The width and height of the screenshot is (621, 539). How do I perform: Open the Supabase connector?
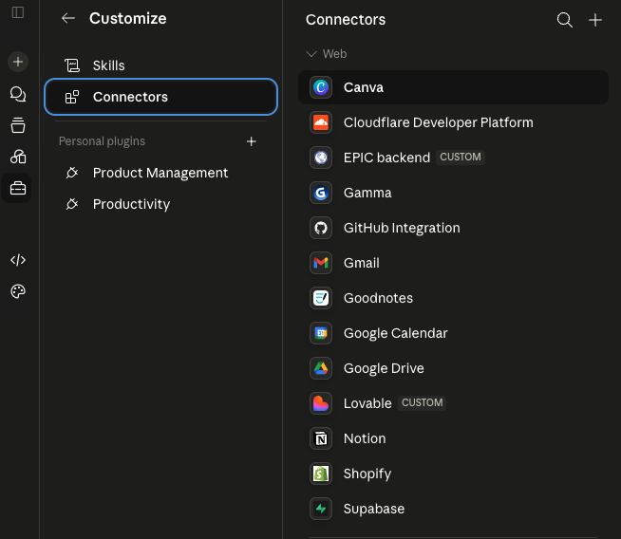click(453, 509)
